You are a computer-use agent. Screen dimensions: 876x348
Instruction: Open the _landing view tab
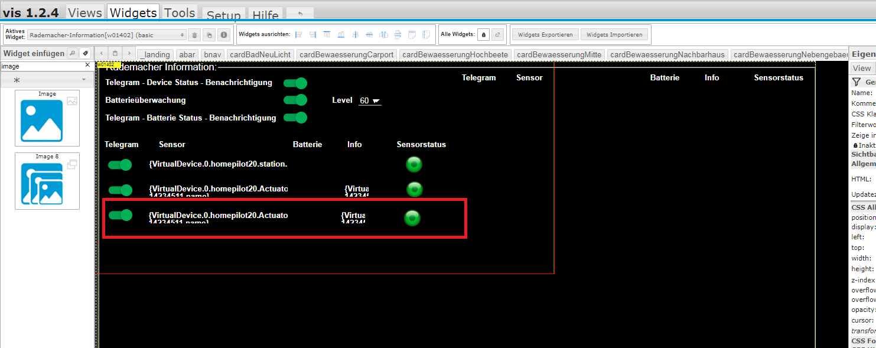point(155,54)
